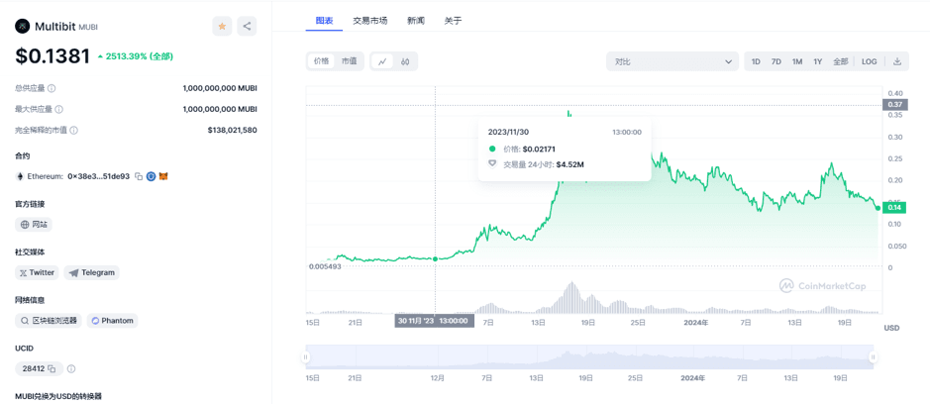The image size is (930, 404).
Task: Open the Twitter social link
Action: point(38,272)
